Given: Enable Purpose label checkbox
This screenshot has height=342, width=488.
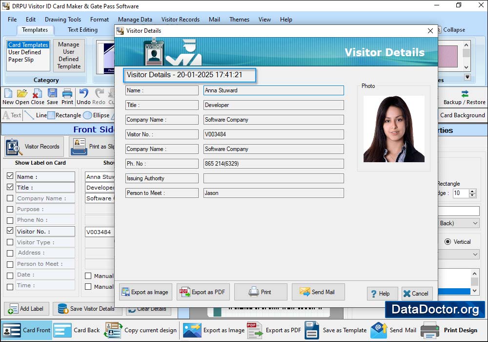Looking at the screenshot, I should click(10, 209).
